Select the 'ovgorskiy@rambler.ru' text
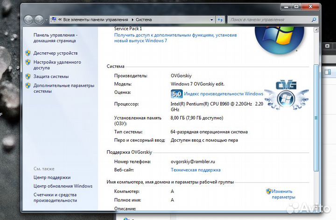This screenshot has width=336, height=220. (x=193, y=162)
